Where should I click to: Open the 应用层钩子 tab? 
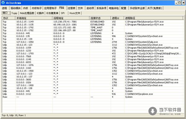(50, 8)
